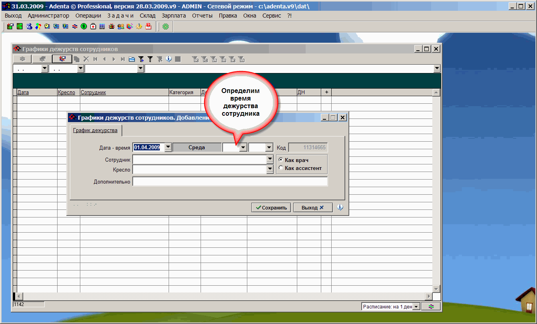Click the blue people group toolbar icon
537x324 pixels.
click(29, 26)
